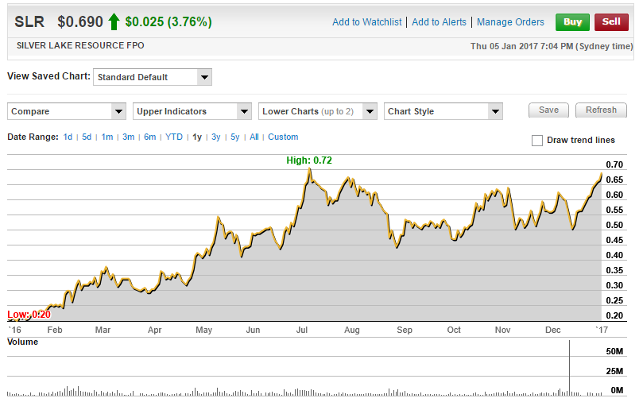This screenshot has height=402, width=639.
Task: Open the Add to Watchlist link
Action: [368, 22]
